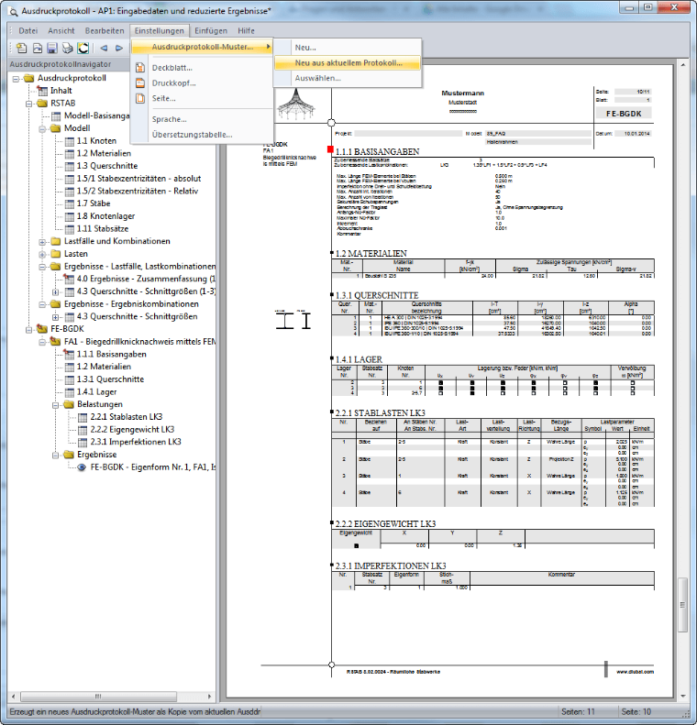The height and width of the screenshot is (725, 697).
Task: Click the table icon beside 1.4.1 Lager
Action: coord(70,392)
